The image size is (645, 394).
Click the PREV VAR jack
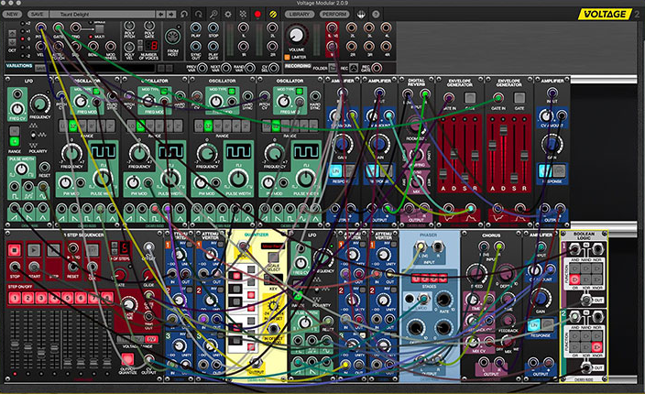pyautogui.click(x=202, y=68)
